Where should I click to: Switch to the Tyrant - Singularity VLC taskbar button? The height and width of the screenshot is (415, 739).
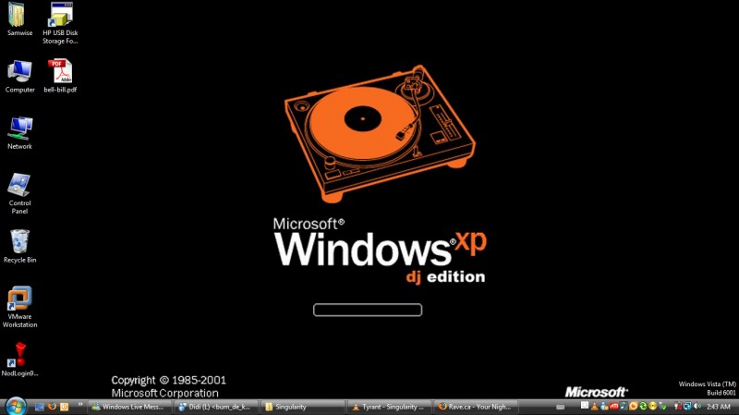pyautogui.click(x=388, y=407)
